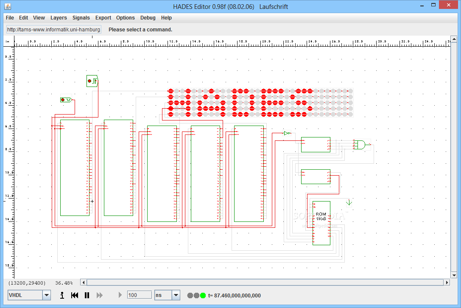Open the Options menu
461x308 pixels.
click(125, 18)
